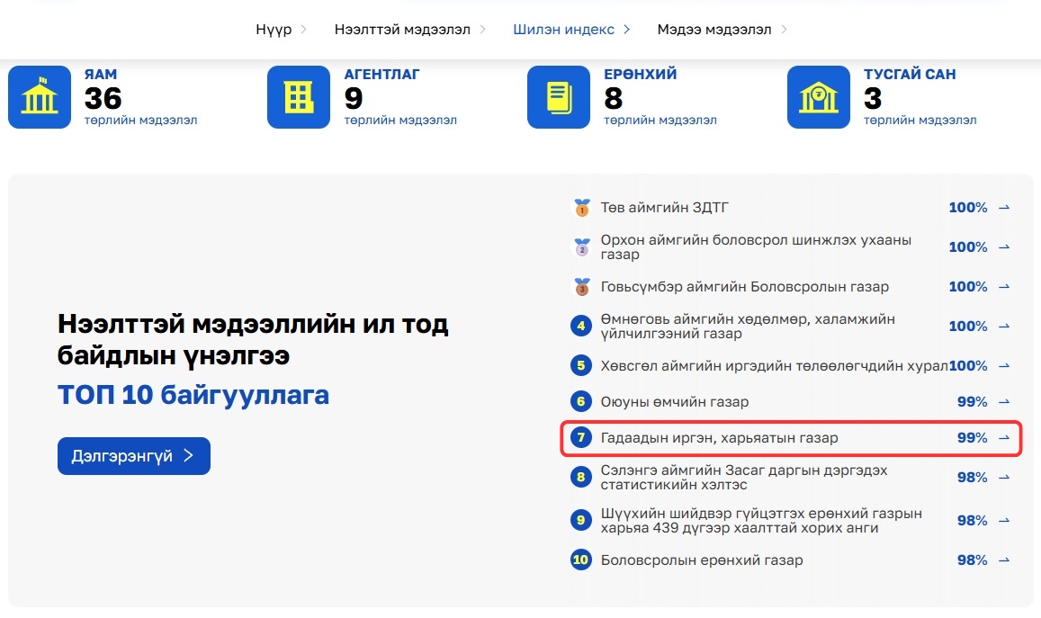Open Шүүхийн шийдвэр гүйцэтгэх 439 дүгээр анги
1041x618 pixels.
point(760,521)
